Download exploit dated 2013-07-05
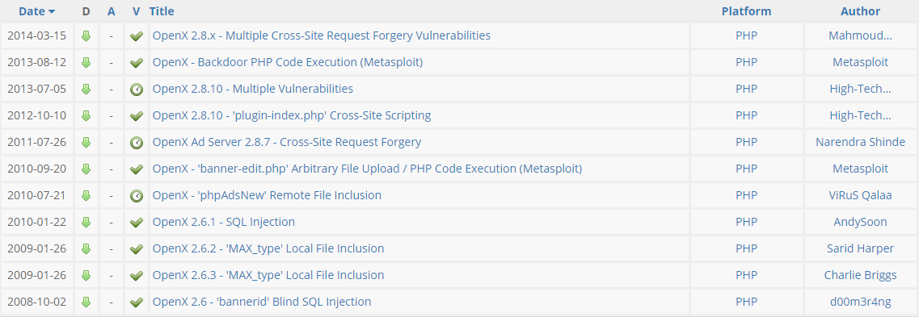Image resolution: width=919 pixels, height=317 pixels. point(86,90)
